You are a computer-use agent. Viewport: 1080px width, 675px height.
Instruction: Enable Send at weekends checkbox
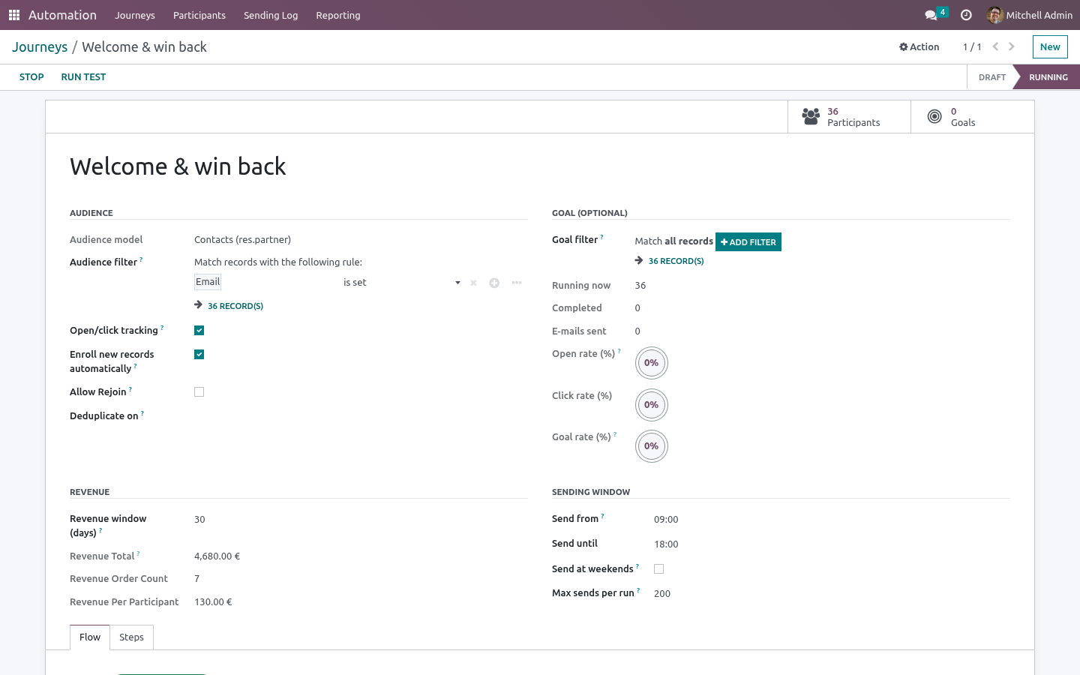[x=659, y=569]
